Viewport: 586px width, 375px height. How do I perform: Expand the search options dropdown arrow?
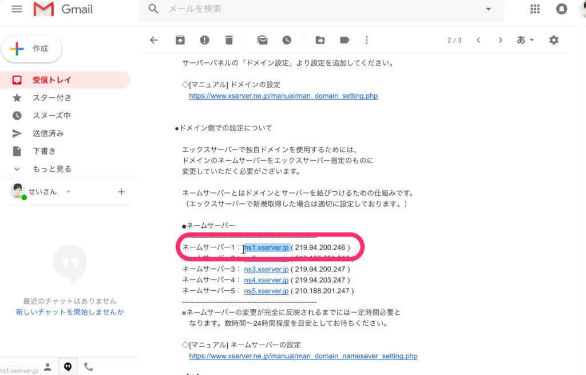point(488,9)
